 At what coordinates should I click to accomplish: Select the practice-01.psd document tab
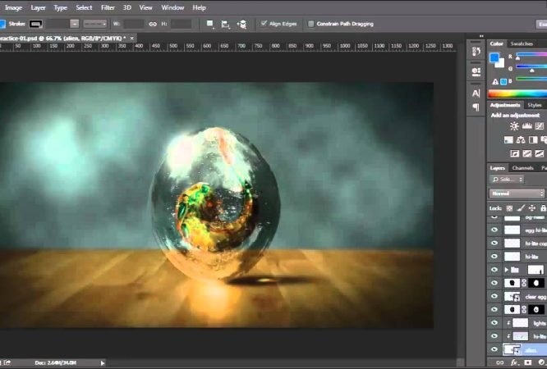coord(62,39)
